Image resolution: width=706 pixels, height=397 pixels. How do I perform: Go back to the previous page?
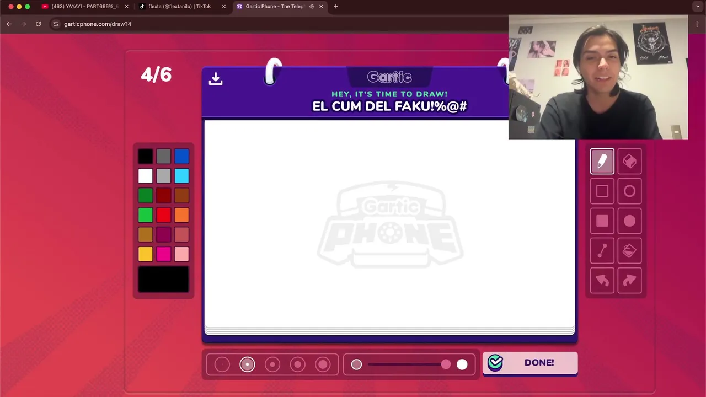coord(9,24)
